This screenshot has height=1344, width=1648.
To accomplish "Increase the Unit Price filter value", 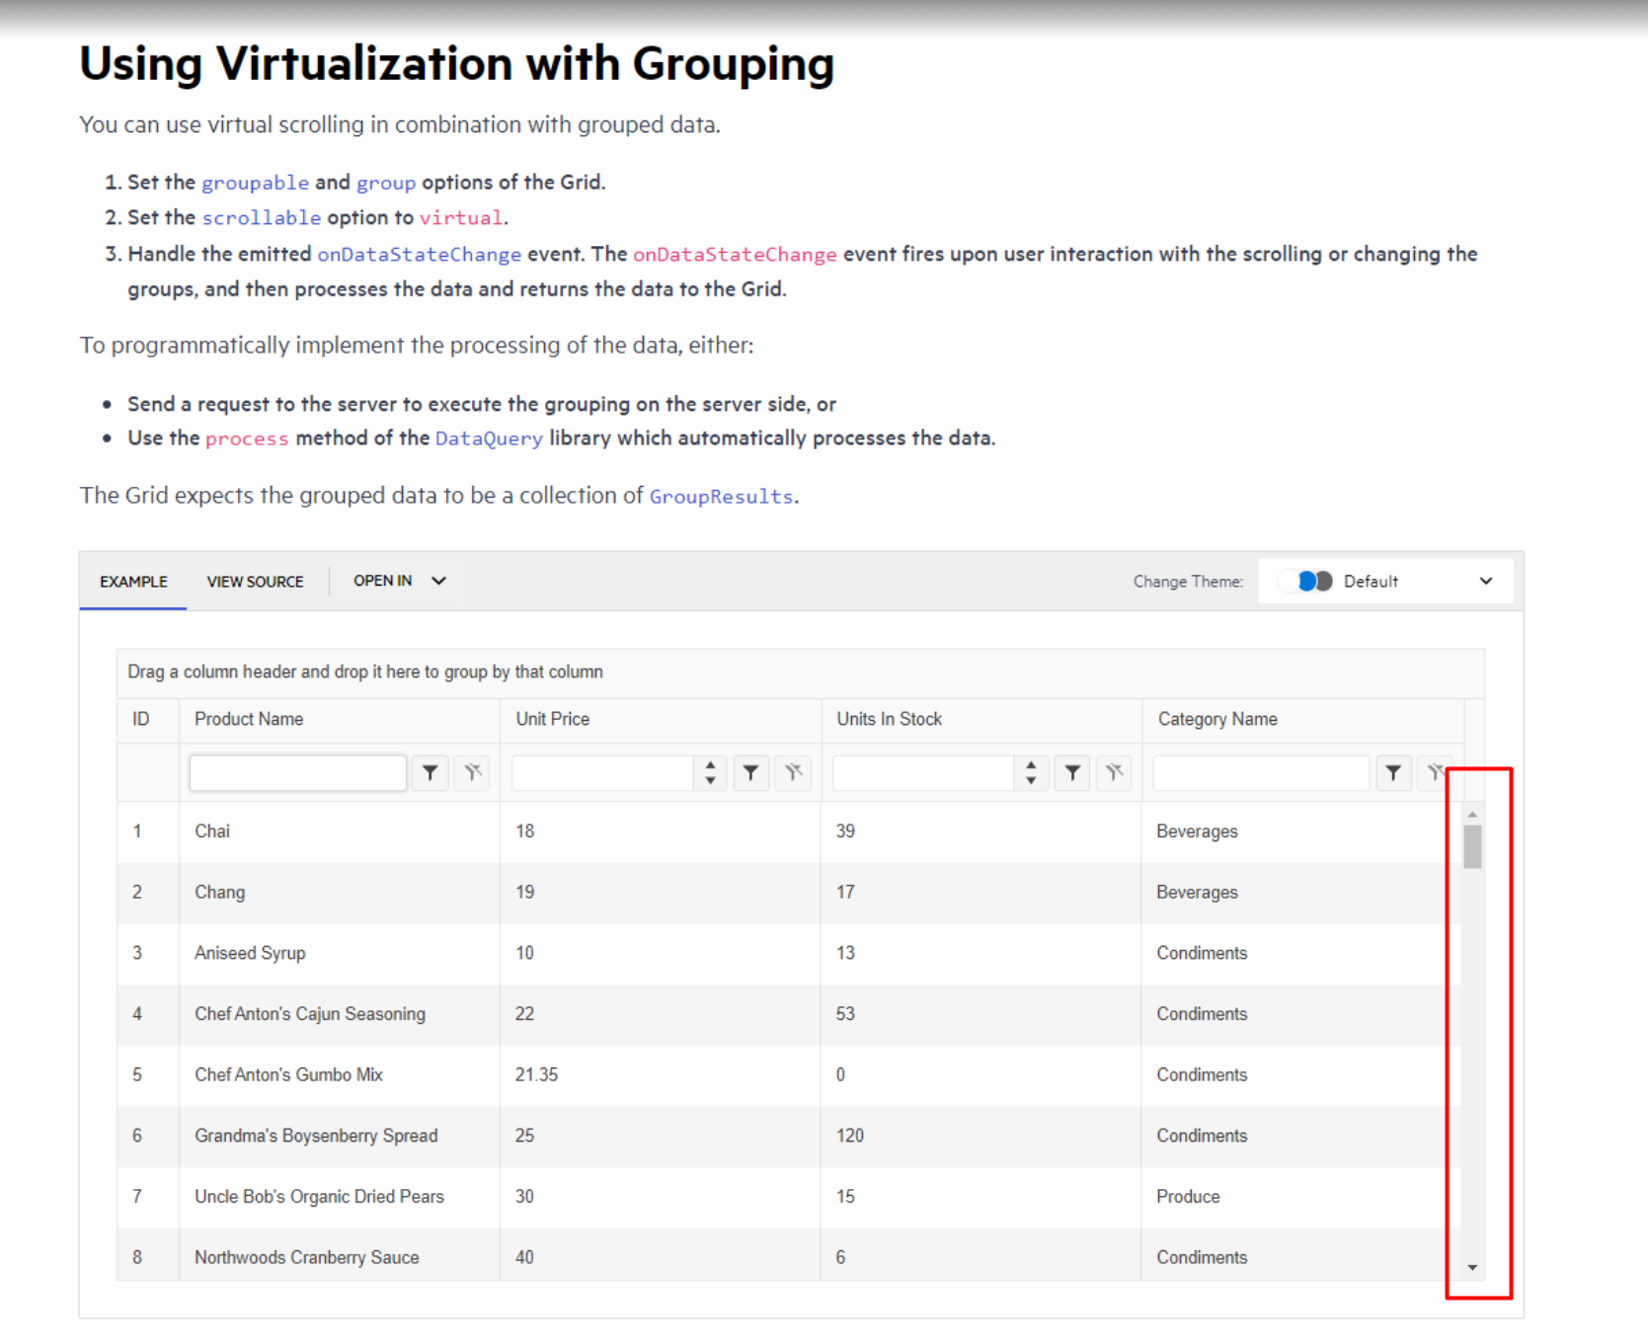I will pos(710,765).
